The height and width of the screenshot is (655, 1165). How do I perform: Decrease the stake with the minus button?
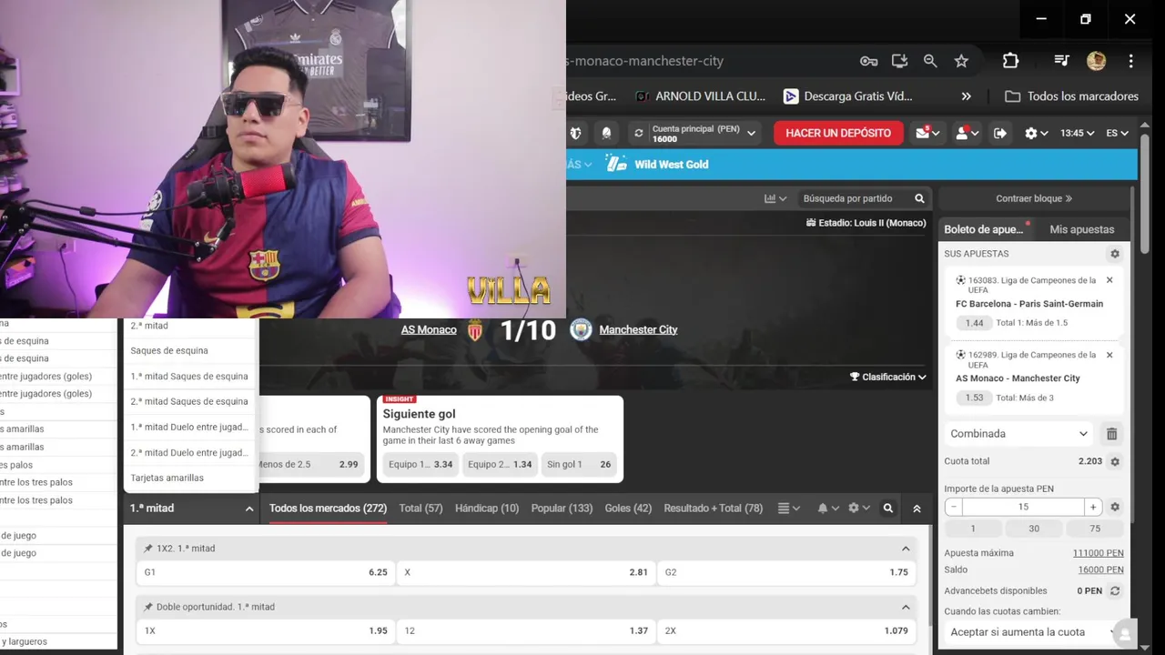tap(953, 507)
